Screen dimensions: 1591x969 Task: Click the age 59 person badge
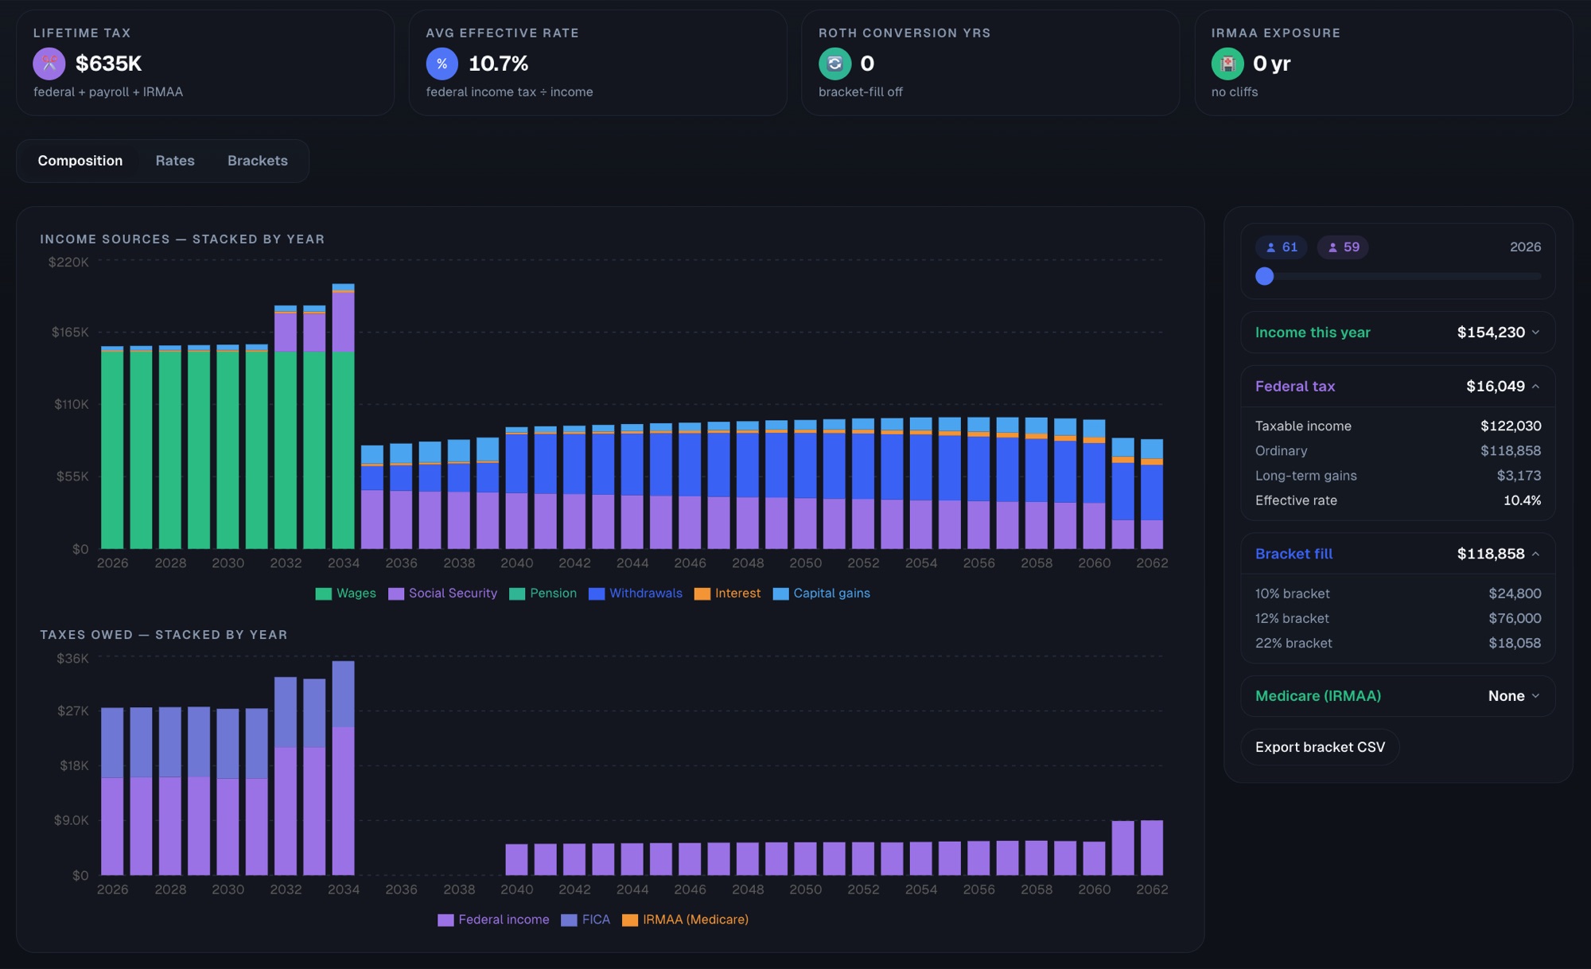(x=1344, y=247)
